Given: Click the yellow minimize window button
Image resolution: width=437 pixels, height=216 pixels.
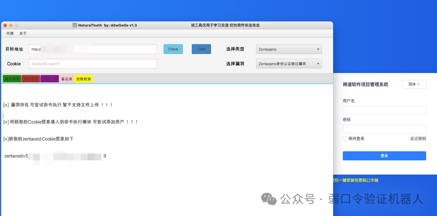Looking at the screenshot, I should tap(11, 25).
